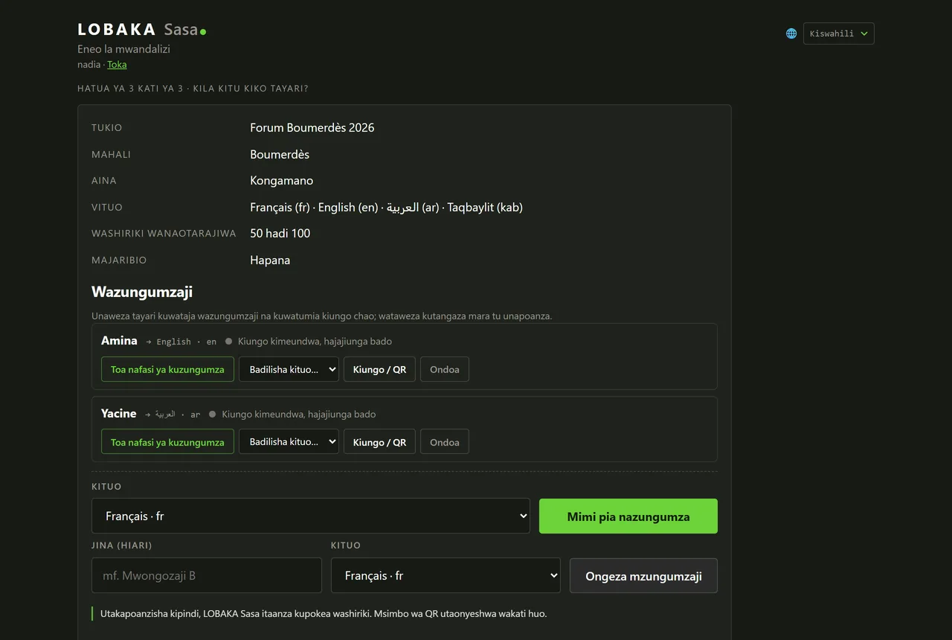952x640 pixels.
Task: Click the globe language icon
Action: 791,33
